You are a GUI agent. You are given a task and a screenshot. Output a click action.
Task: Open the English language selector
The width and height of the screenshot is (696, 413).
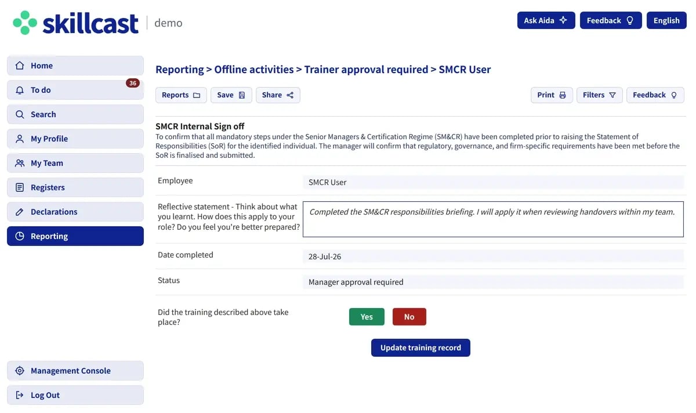click(x=666, y=20)
